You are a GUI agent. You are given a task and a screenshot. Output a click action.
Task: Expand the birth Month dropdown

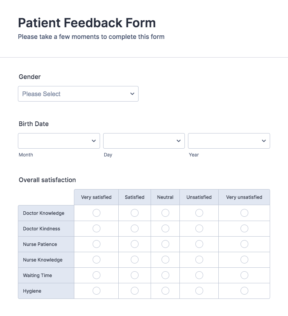tap(59, 141)
